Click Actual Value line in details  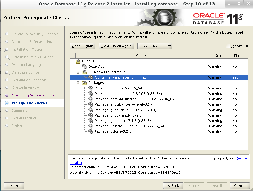pyautogui.click(x=125, y=173)
